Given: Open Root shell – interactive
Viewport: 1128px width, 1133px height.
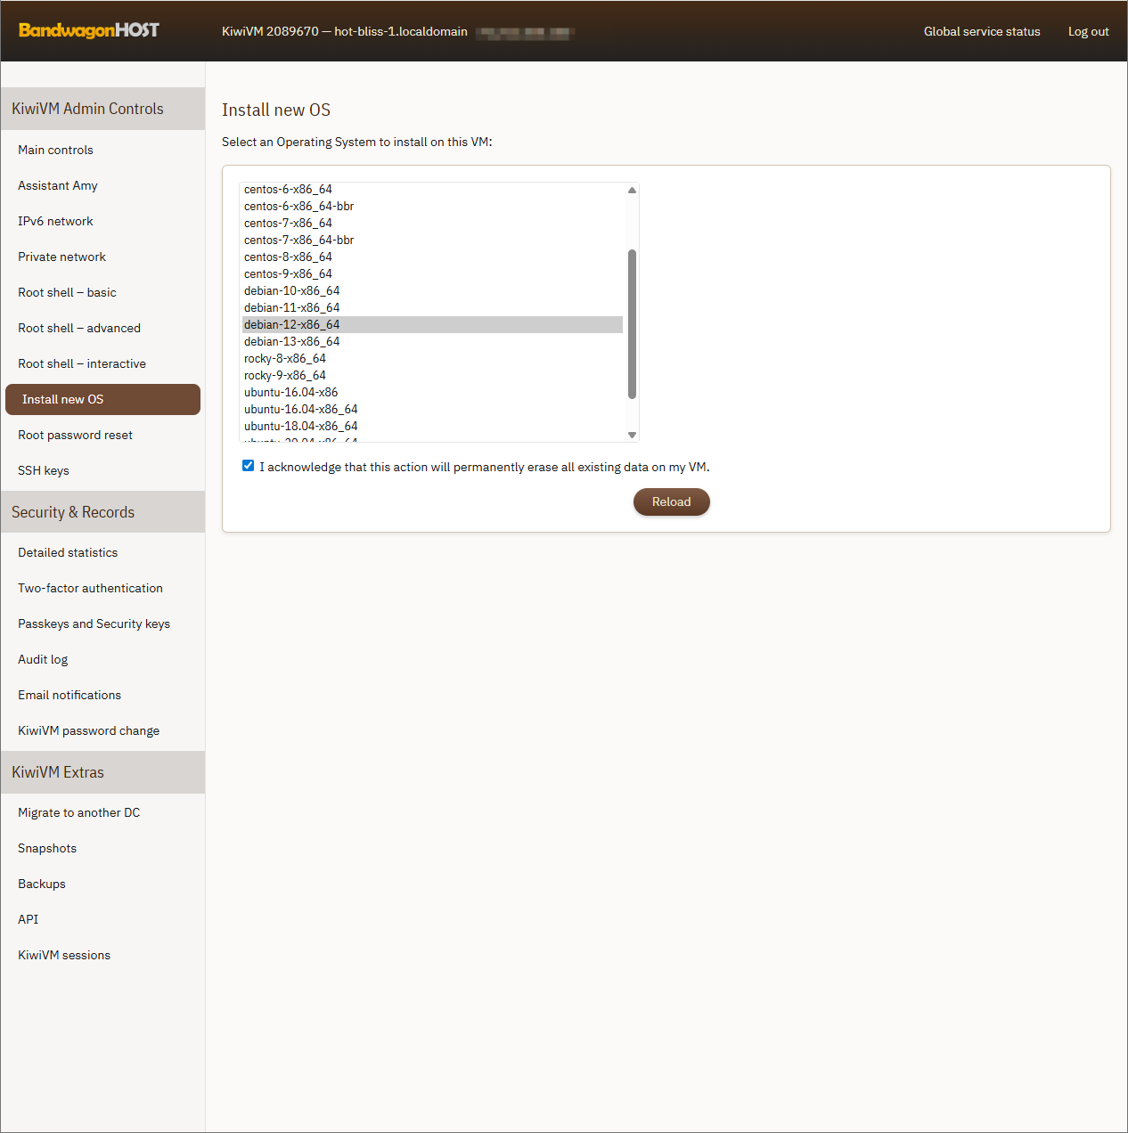Looking at the screenshot, I should click(x=82, y=364).
